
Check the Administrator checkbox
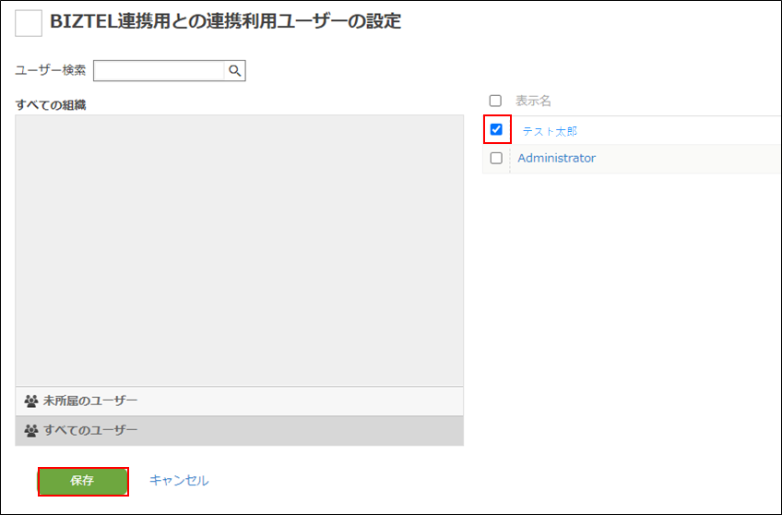click(x=496, y=158)
